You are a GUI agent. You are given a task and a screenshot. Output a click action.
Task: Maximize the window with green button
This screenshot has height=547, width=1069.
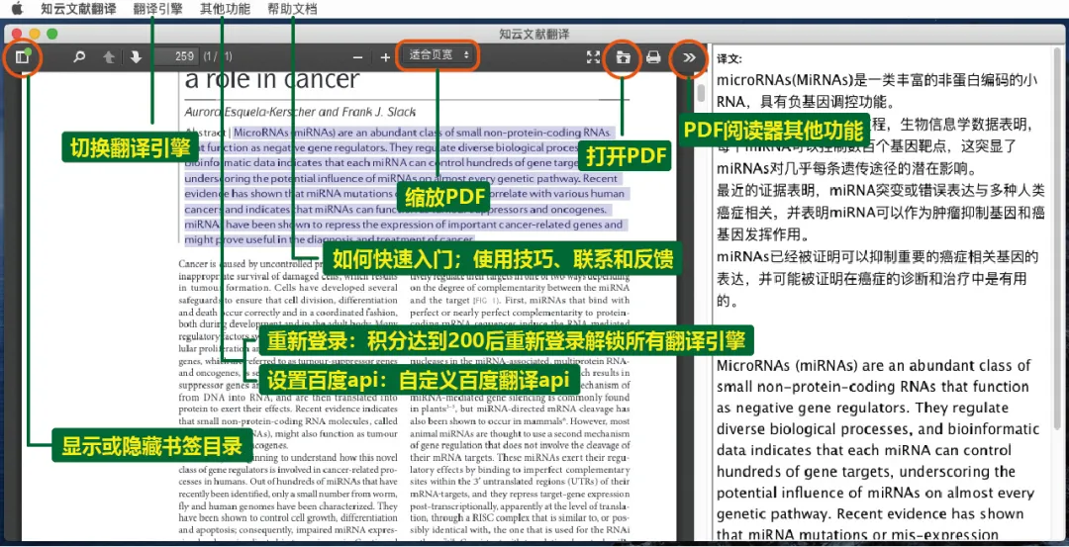[x=51, y=34]
